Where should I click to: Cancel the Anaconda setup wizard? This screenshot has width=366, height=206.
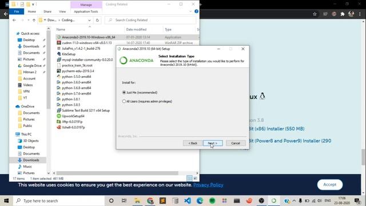(236, 143)
